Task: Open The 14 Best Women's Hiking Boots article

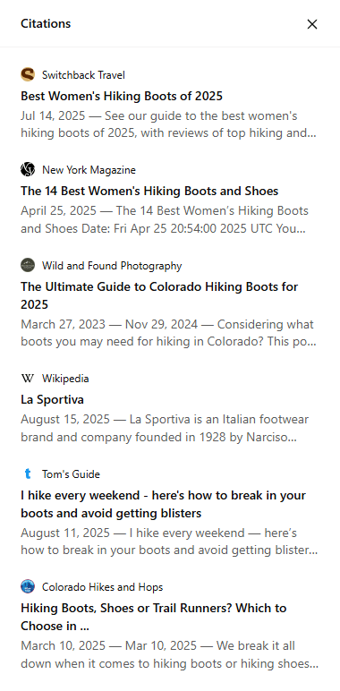Action: [149, 191]
